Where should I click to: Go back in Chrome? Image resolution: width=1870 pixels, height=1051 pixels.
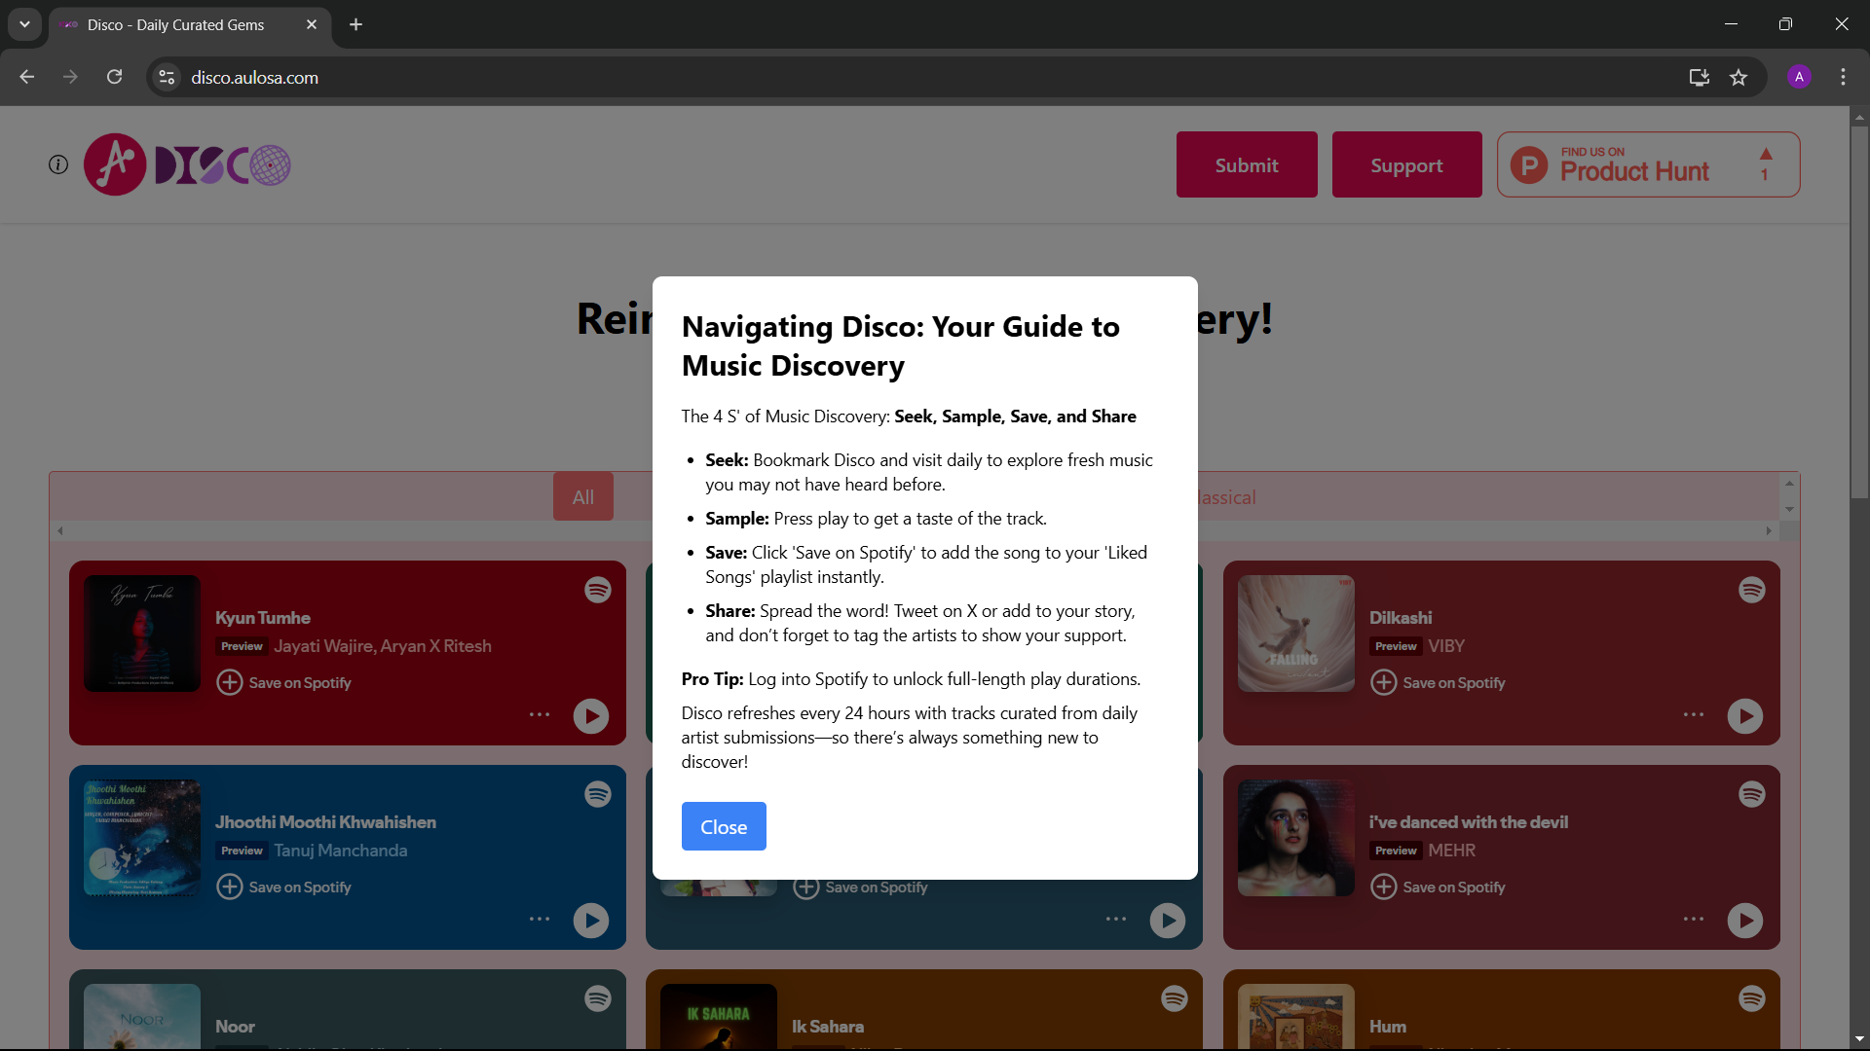26,77
